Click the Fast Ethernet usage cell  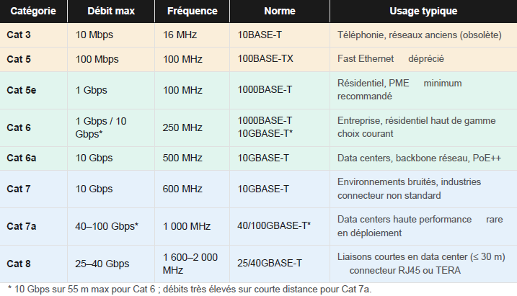click(390, 59)
